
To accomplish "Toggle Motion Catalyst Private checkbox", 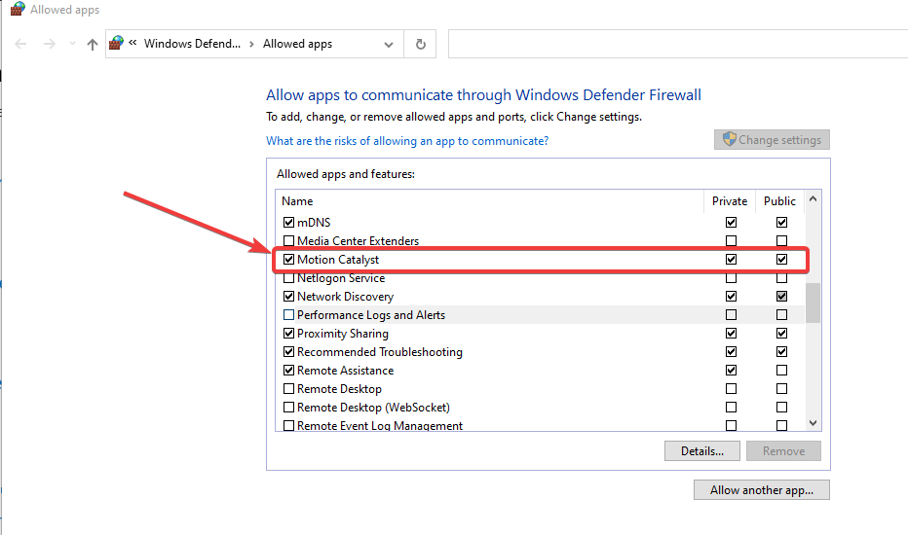I will [x=732, y=259].
